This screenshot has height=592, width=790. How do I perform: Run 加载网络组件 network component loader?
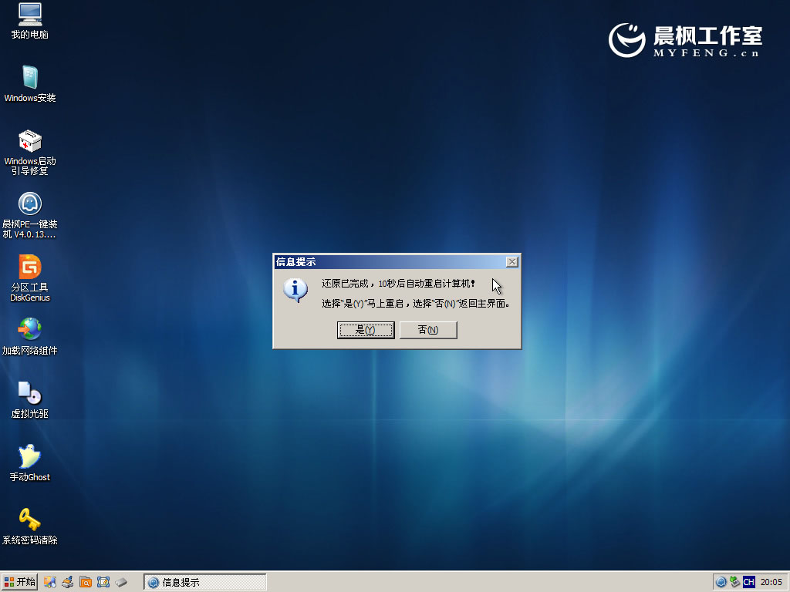[29, 337]
